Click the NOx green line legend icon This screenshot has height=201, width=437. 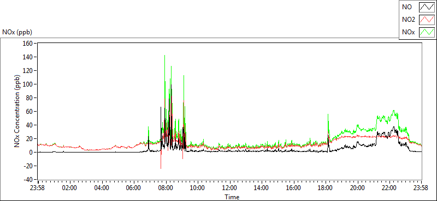point(427,32)
